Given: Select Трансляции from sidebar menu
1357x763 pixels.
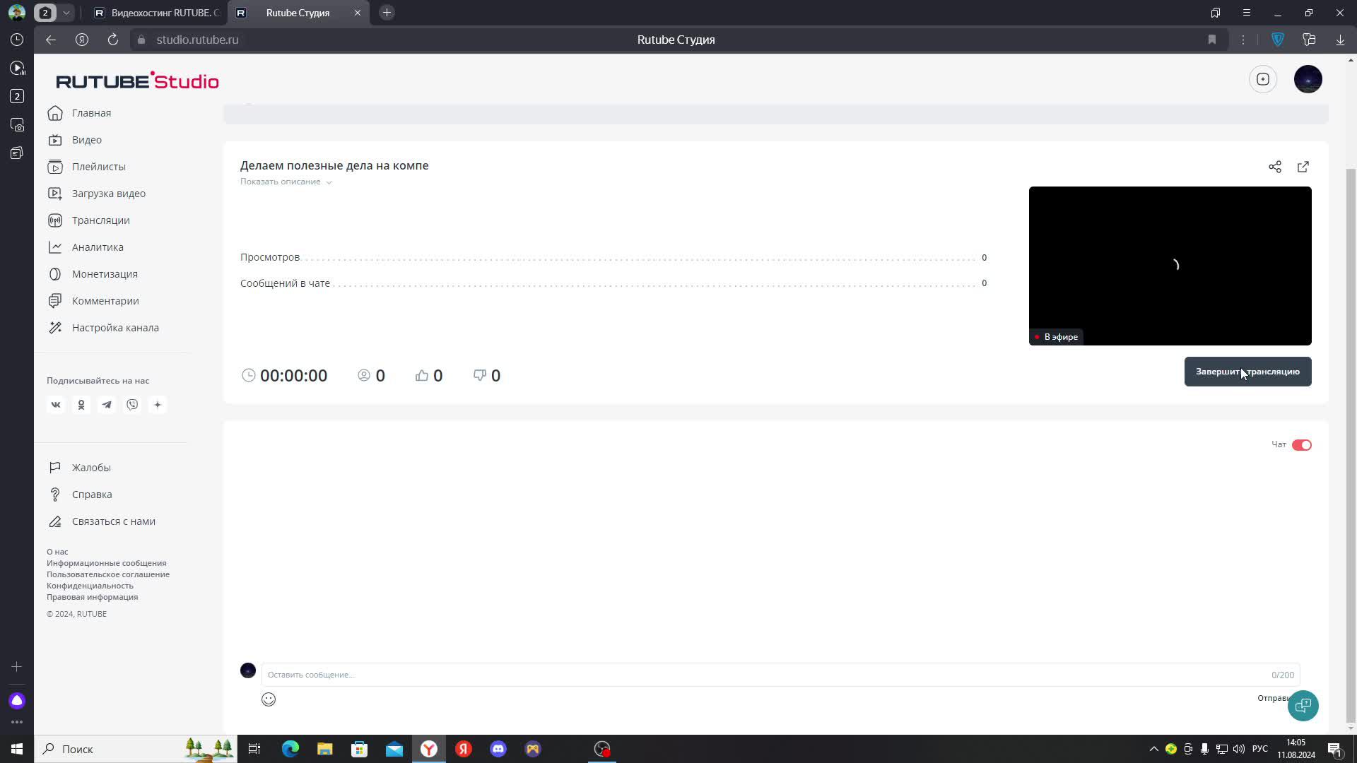Looking at the screenshot, I should tap(100, 221).
